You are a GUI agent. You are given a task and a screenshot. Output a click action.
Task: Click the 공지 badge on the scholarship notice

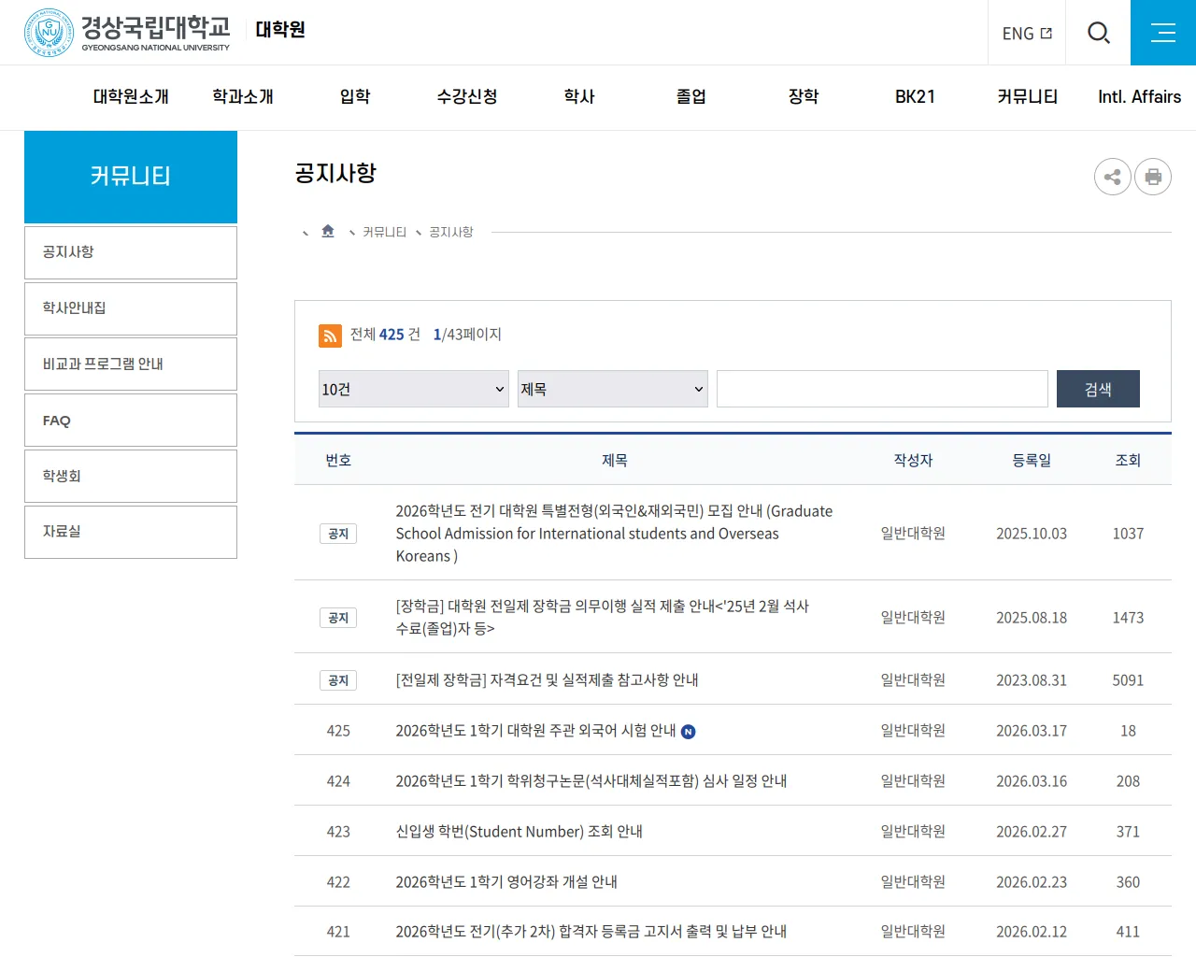pos(337,618)
